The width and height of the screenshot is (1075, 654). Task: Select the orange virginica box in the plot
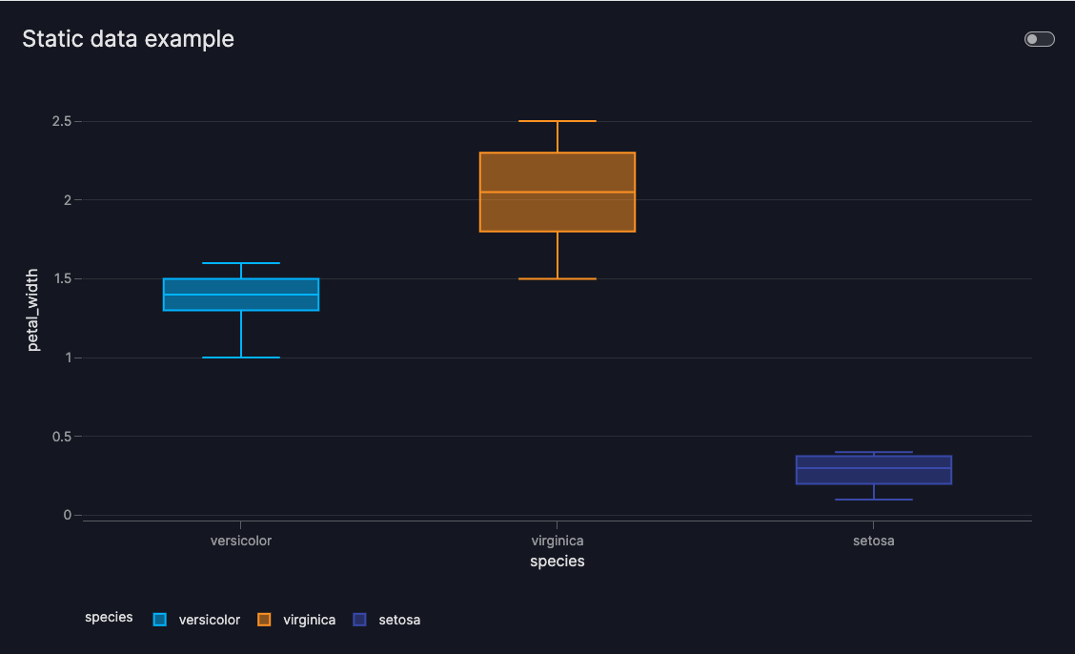tap(558, 212)
